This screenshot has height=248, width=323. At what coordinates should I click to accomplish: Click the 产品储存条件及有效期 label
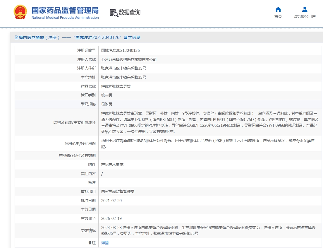pos(77,156)
